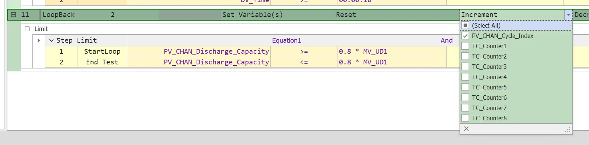The height and width of the screenshot is (145, 589).
Task: Close the Increment dropdown list with X
Action: [466, 129]
